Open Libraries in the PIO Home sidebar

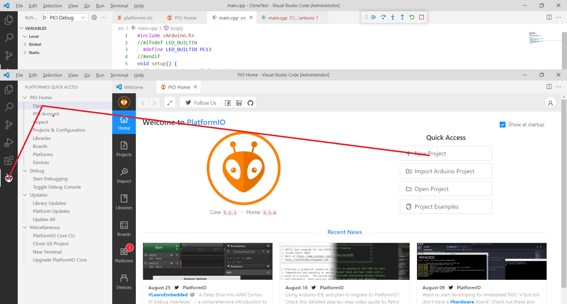[x=124, y=202]
